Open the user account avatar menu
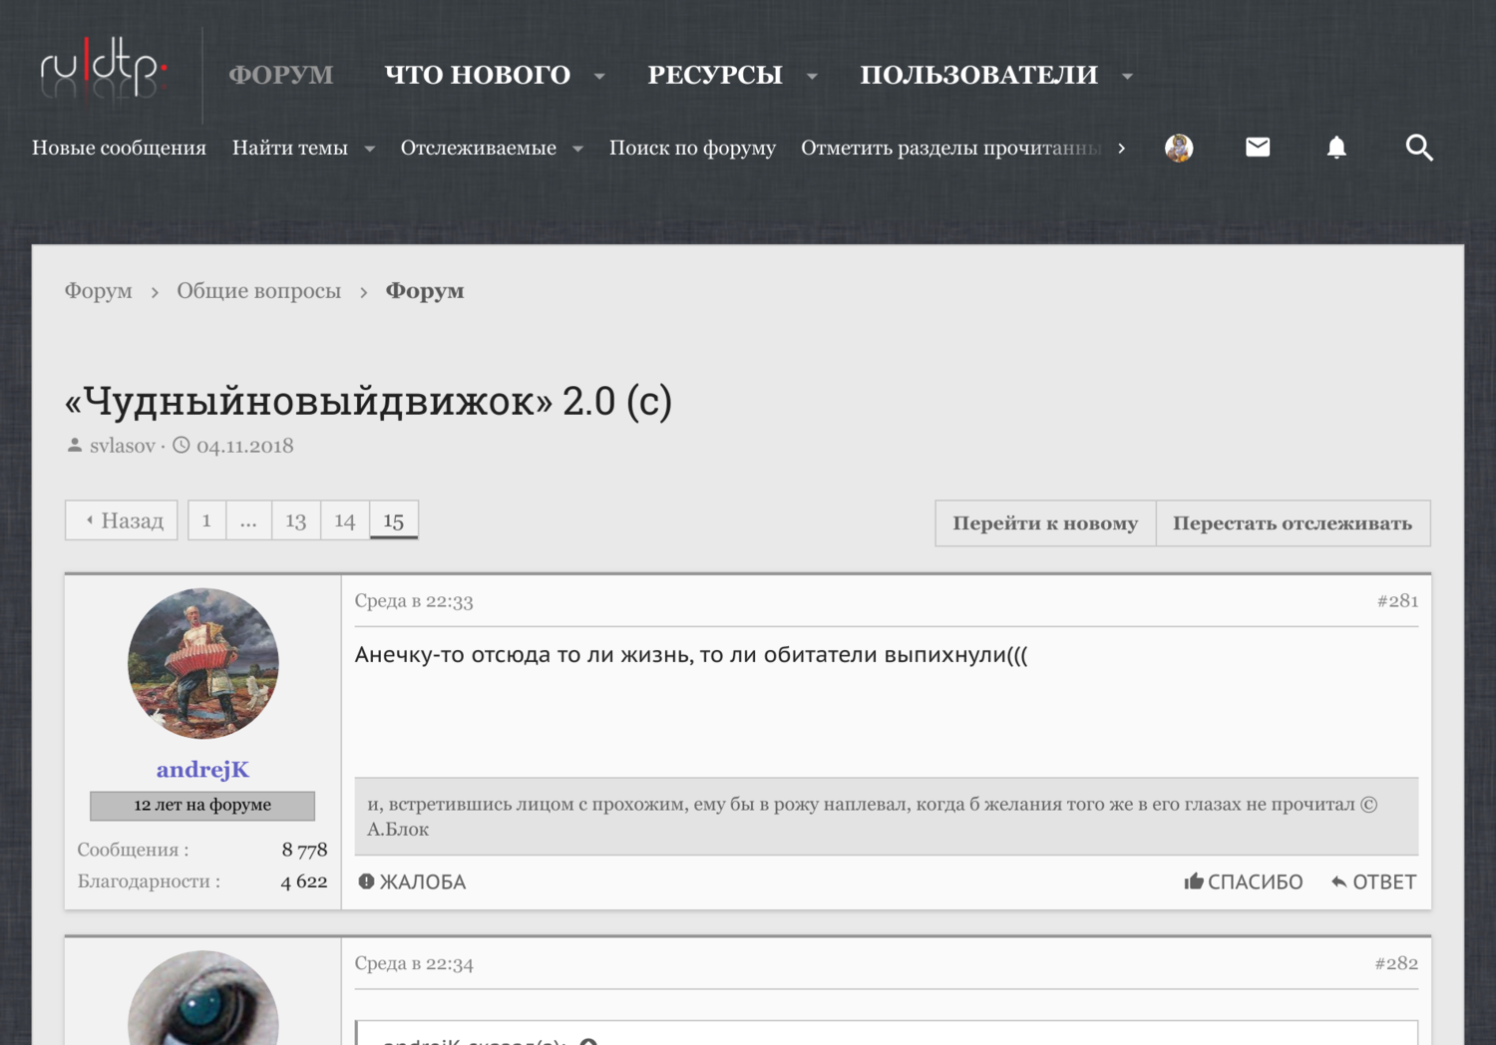 (x=1179, y=148)
